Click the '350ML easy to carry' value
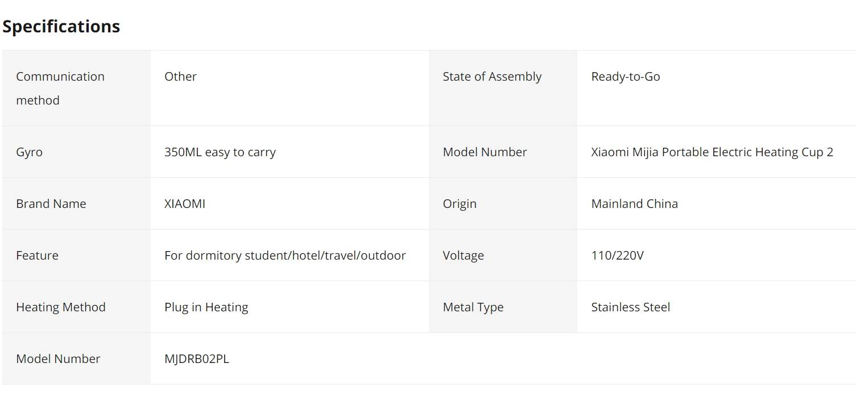The image size is (856, 409). click(220, 152)
